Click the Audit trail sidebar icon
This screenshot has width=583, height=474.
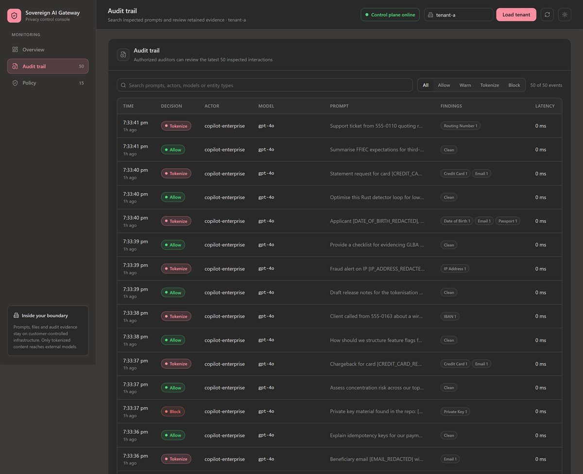point(15,66)
